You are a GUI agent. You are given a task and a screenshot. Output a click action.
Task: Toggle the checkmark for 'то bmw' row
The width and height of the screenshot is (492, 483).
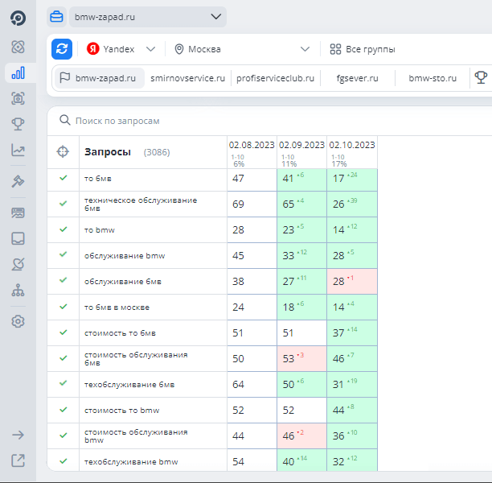[x=63, y=229]
